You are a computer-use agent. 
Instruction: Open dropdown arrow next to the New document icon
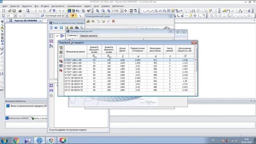click(6, 11)
